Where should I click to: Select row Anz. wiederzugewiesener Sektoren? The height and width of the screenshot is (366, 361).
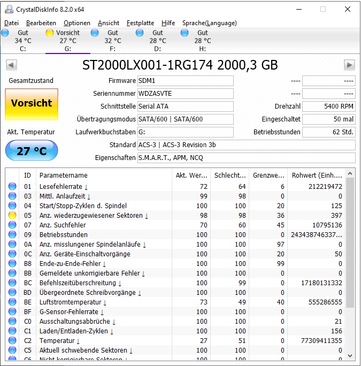pos(175,215)
